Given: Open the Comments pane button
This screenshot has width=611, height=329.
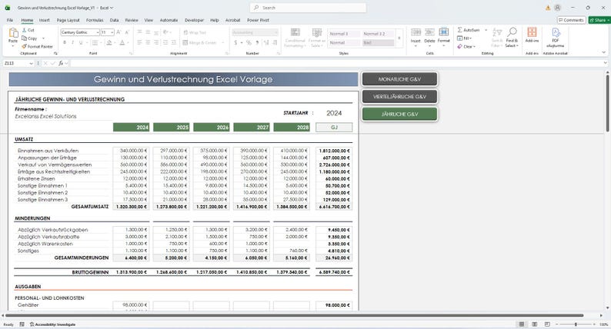Looking at the screenshot, I should 571,20.
